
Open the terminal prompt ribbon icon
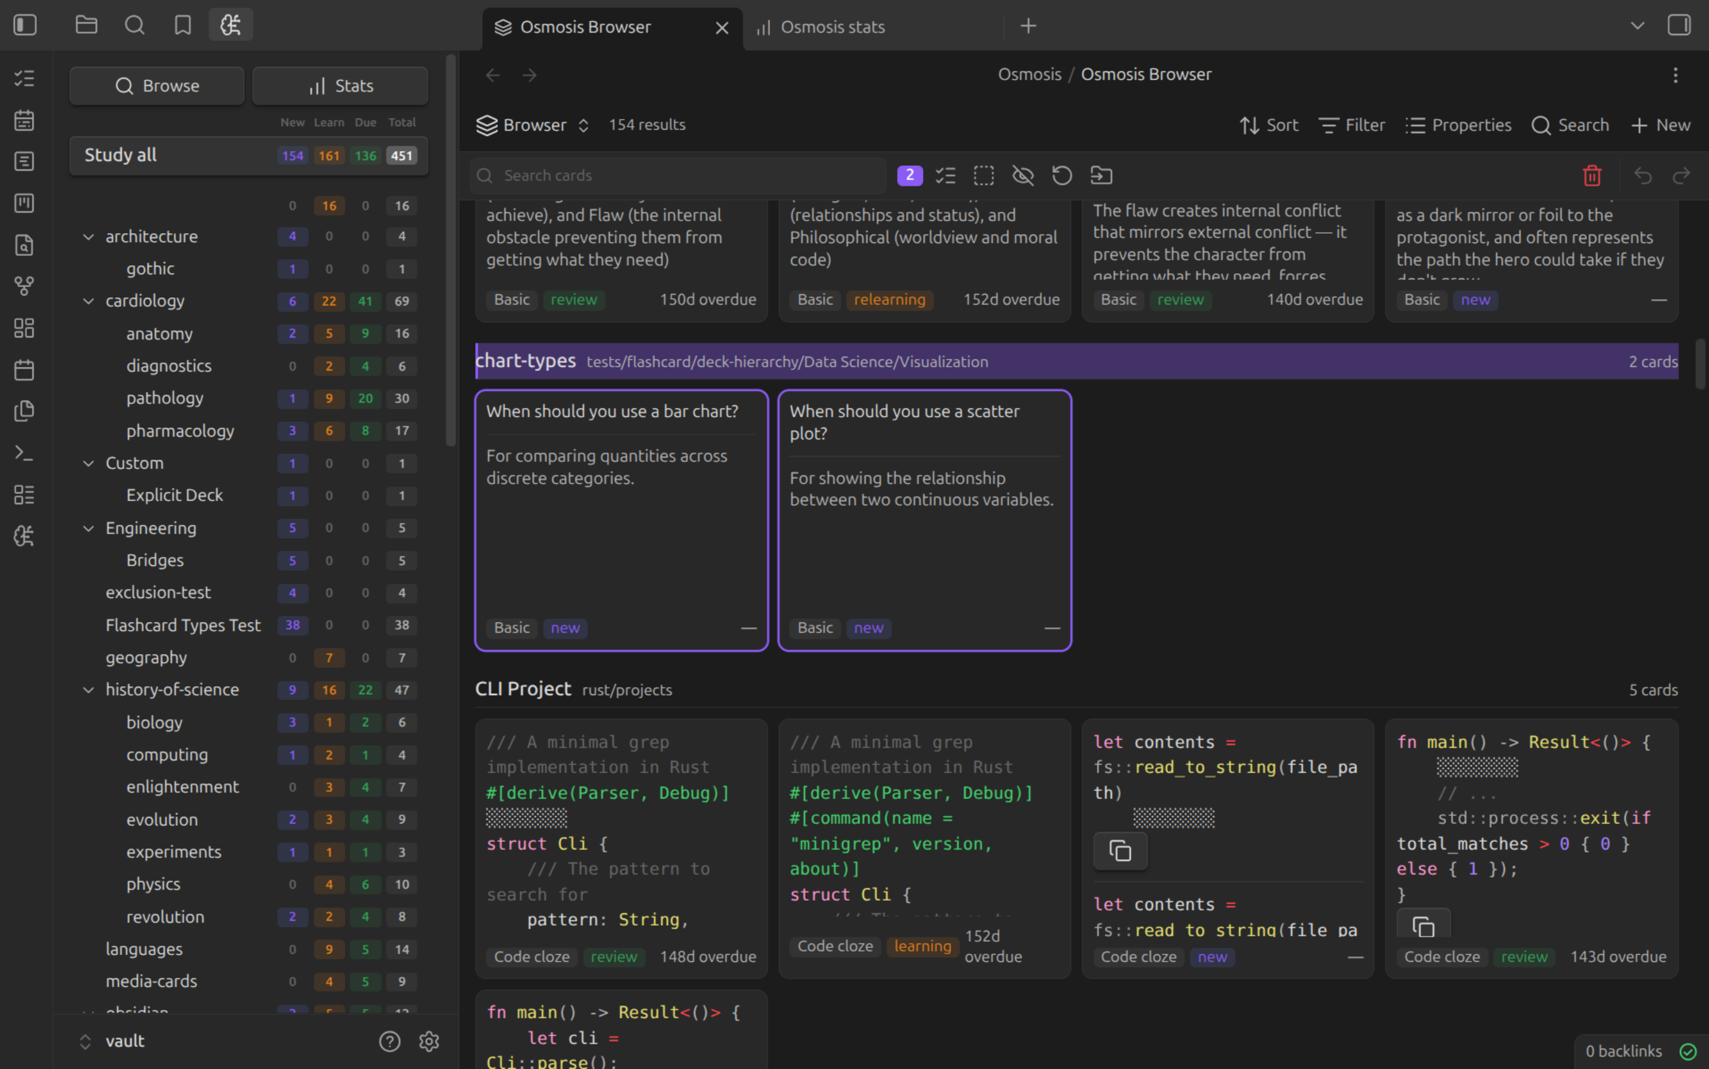tap(25, 452)
